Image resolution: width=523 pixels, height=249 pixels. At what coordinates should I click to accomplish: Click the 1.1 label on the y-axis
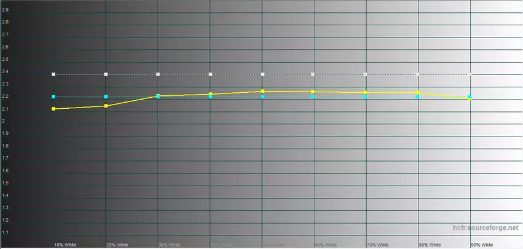tap(6, 233)
